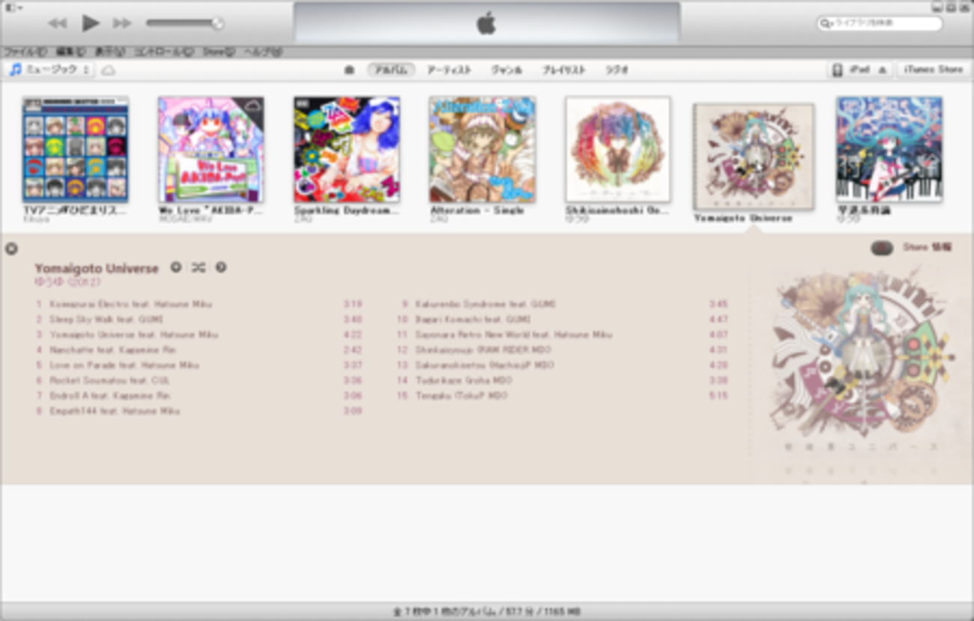
Task: Select track 15 Tengaku
Action: coord(563,396)
